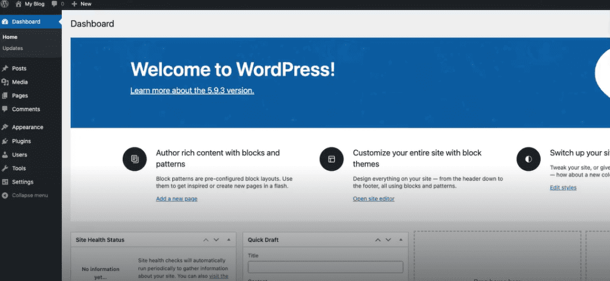Image resolution: width=610 pixels, height=281 pixels.
Task: Open Learn more about the 5.9.3 version link
Action: click(x=192, y=90)
